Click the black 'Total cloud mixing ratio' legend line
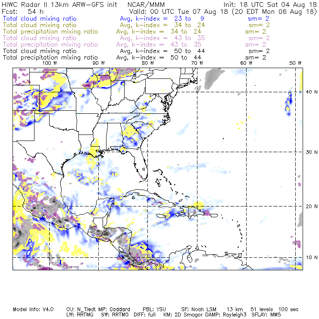Image resolution: width=319 pixels, height=319 pixels. point(40,51)
